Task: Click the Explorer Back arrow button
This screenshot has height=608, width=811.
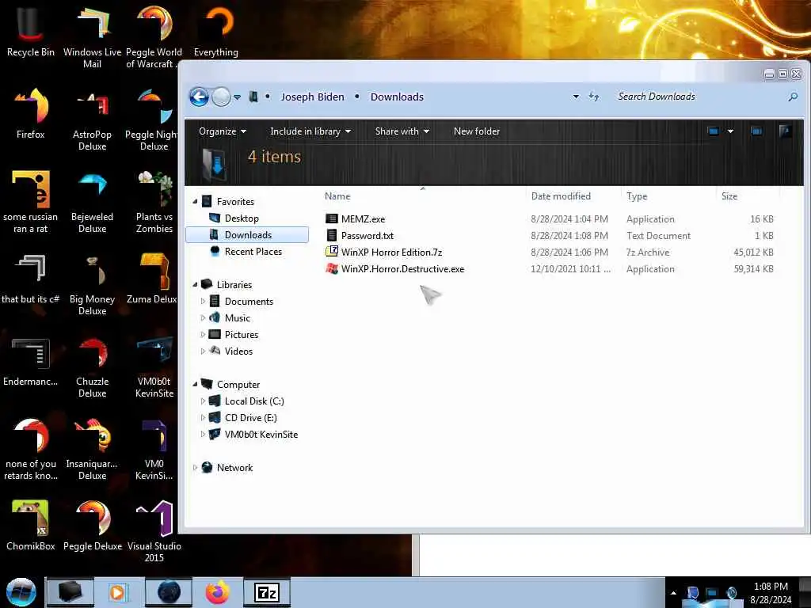Action: tap(199, 97)
